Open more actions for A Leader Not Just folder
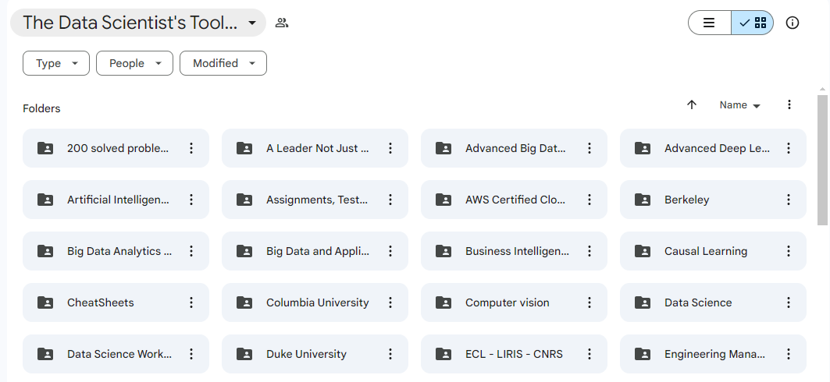 tap(390, 148)
